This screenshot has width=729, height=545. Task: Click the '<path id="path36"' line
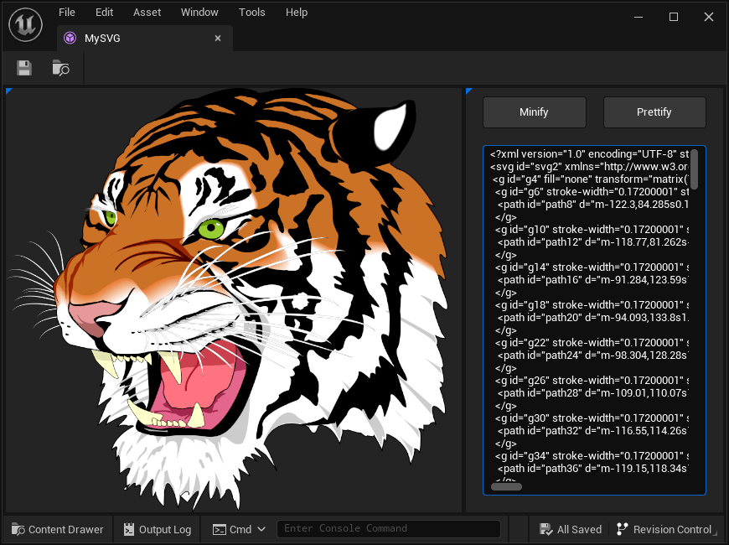click(x=592, y=468)
